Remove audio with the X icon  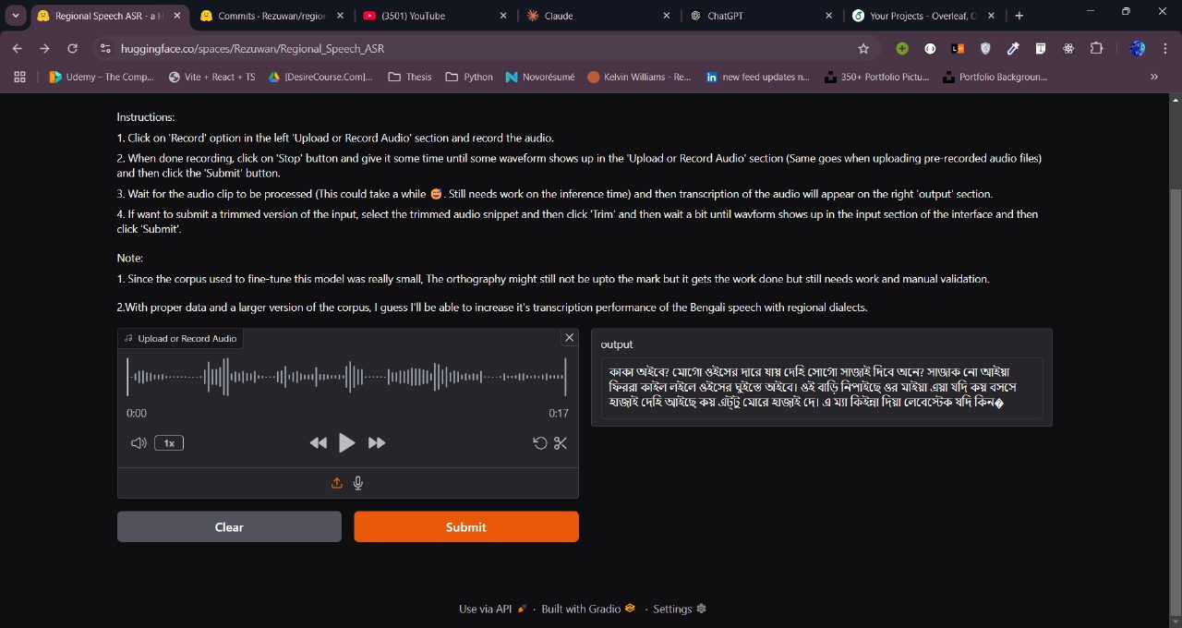pos(569,338)
